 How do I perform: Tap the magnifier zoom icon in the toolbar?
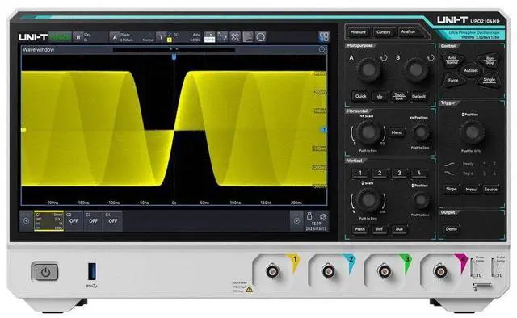click(x=260, y=37)
